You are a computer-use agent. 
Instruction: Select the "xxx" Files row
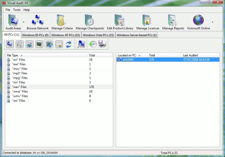(59, 101)
